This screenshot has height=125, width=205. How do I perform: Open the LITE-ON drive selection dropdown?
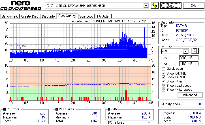click(146, 6)
